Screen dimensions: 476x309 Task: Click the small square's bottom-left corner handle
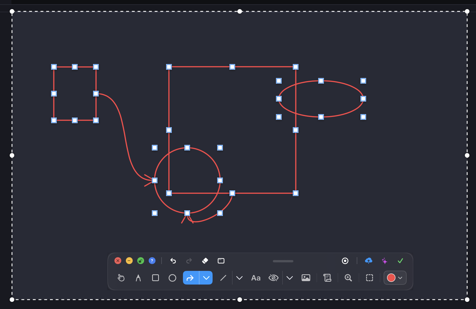pos(54,120)
